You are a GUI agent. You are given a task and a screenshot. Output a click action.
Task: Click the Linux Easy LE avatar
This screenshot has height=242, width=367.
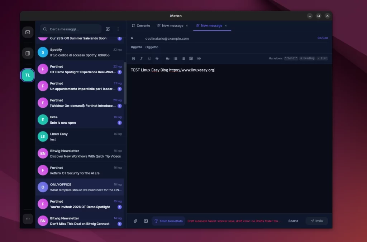[x=43, y=137]
